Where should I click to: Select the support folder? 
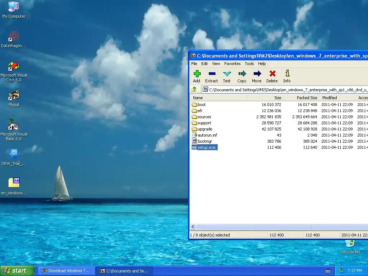pyautogui.click(x=201, y=123)
